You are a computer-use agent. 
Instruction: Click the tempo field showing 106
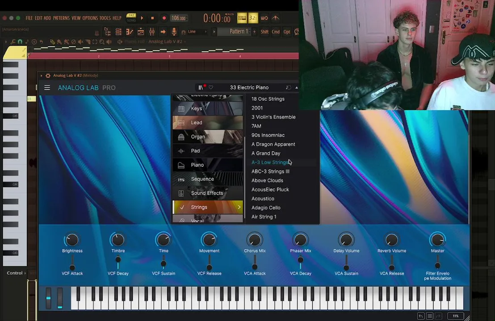coord(179,18)
